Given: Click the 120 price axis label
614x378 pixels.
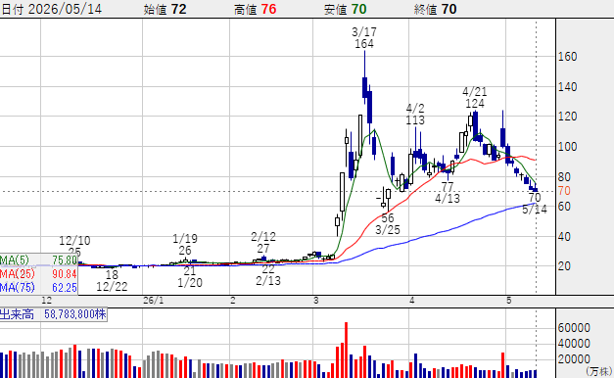Looking at the screenshot, I should pos(567,117).
